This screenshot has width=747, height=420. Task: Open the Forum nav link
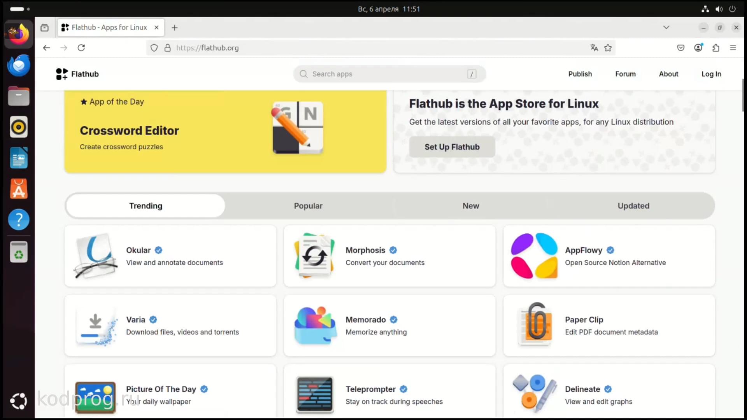coord(625,74)
